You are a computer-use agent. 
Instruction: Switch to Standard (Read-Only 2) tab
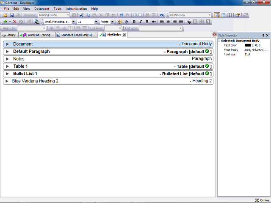[x=76, y=35]
